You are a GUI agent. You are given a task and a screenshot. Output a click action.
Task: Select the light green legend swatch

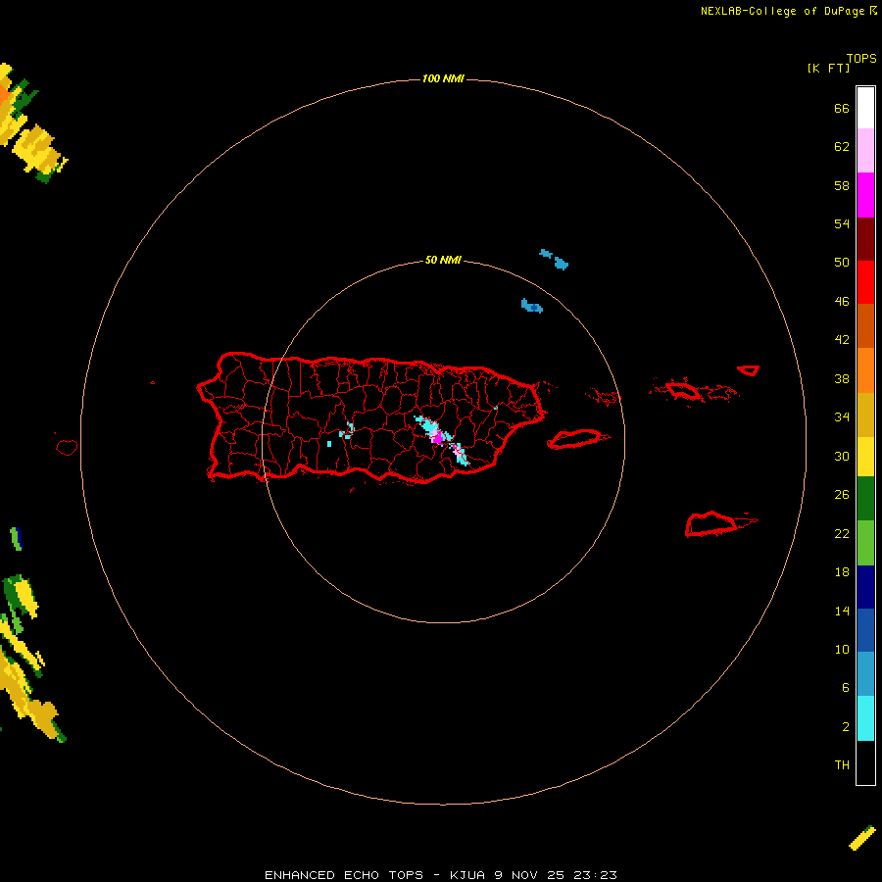point(865,543)
